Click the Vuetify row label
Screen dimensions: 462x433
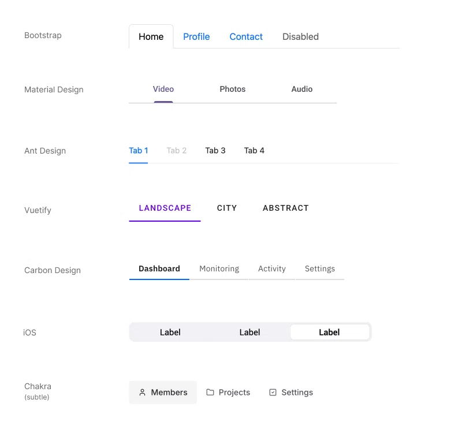[x=38, y=210]
